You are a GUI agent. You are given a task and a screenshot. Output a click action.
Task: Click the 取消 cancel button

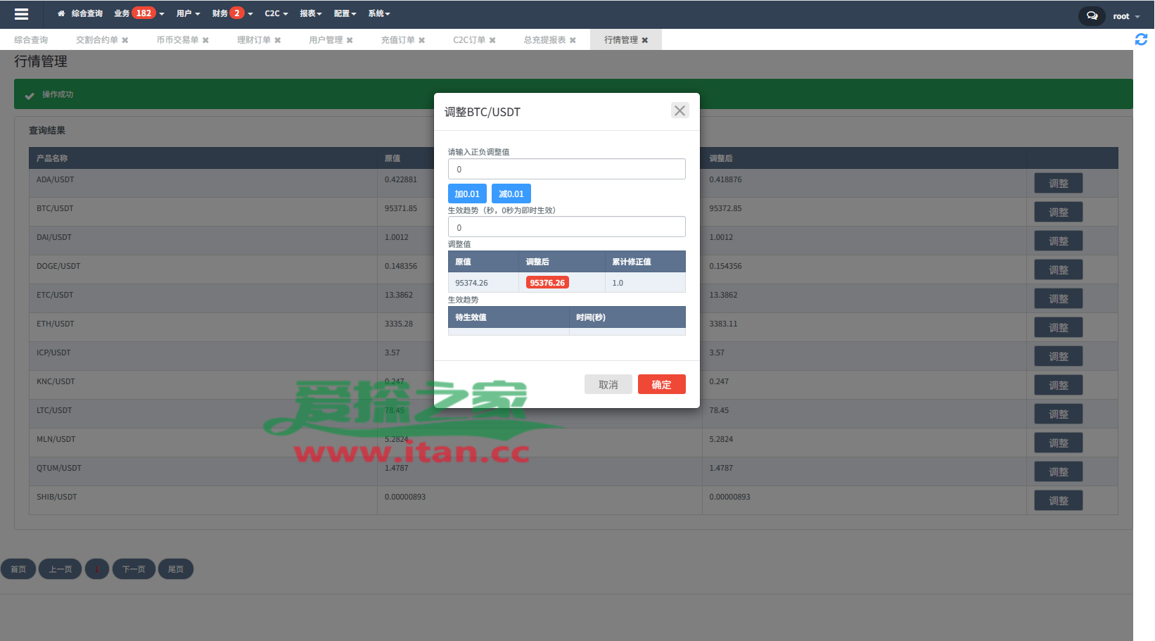tap(608, 384)
